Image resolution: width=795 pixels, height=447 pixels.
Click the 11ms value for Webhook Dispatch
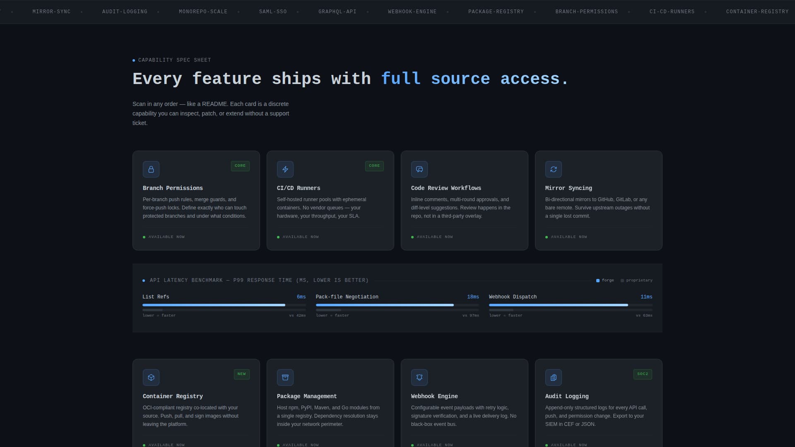point(646,297)
